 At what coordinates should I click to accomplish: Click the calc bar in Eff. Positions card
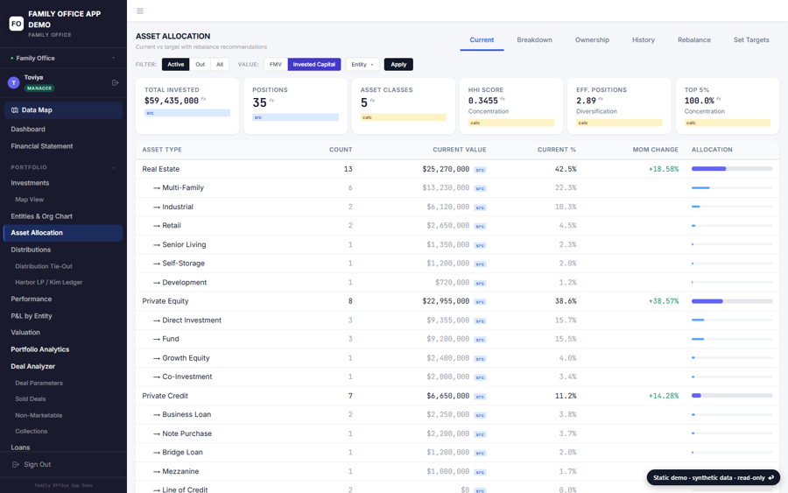619,123
